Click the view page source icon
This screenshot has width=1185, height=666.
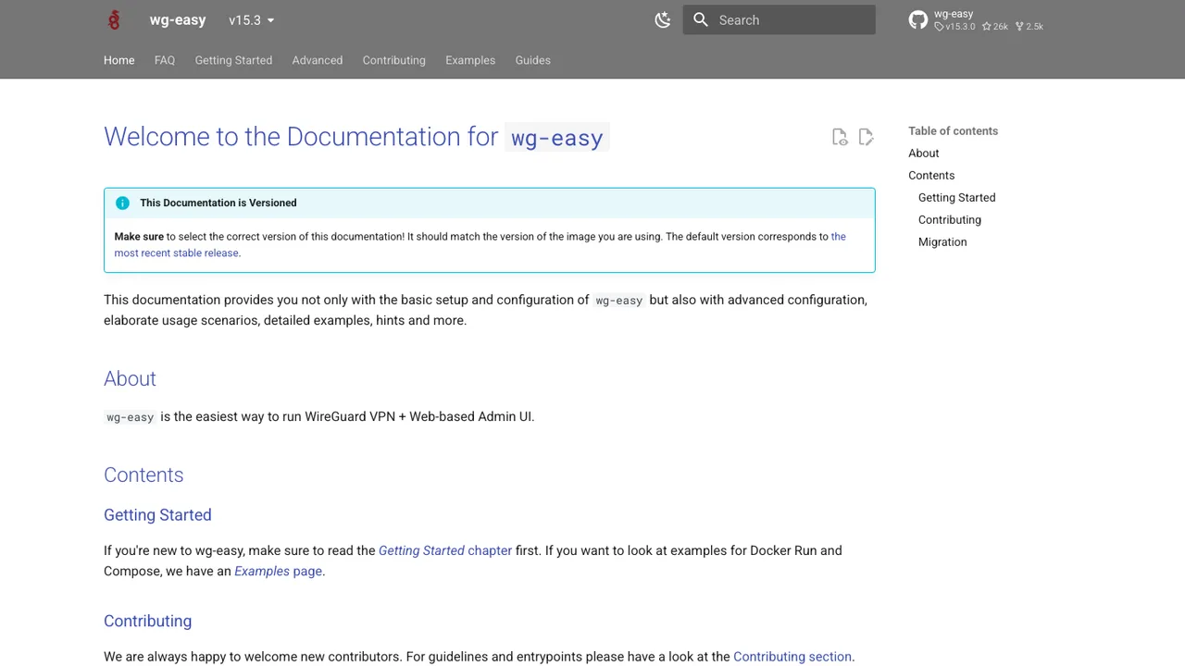click(840, 137)
